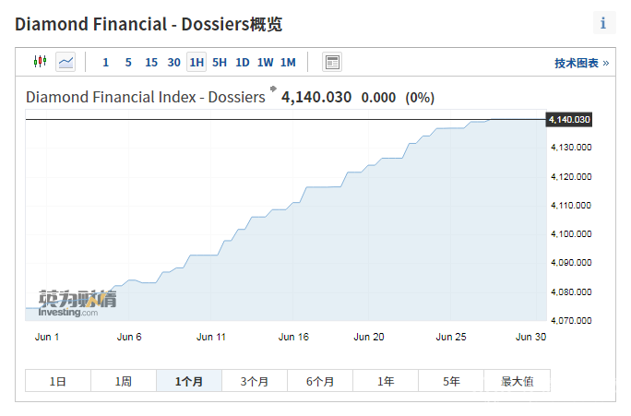The image size is (631, 416).
Task: Switch to candlestick chart type
Action: pos(40,62)
